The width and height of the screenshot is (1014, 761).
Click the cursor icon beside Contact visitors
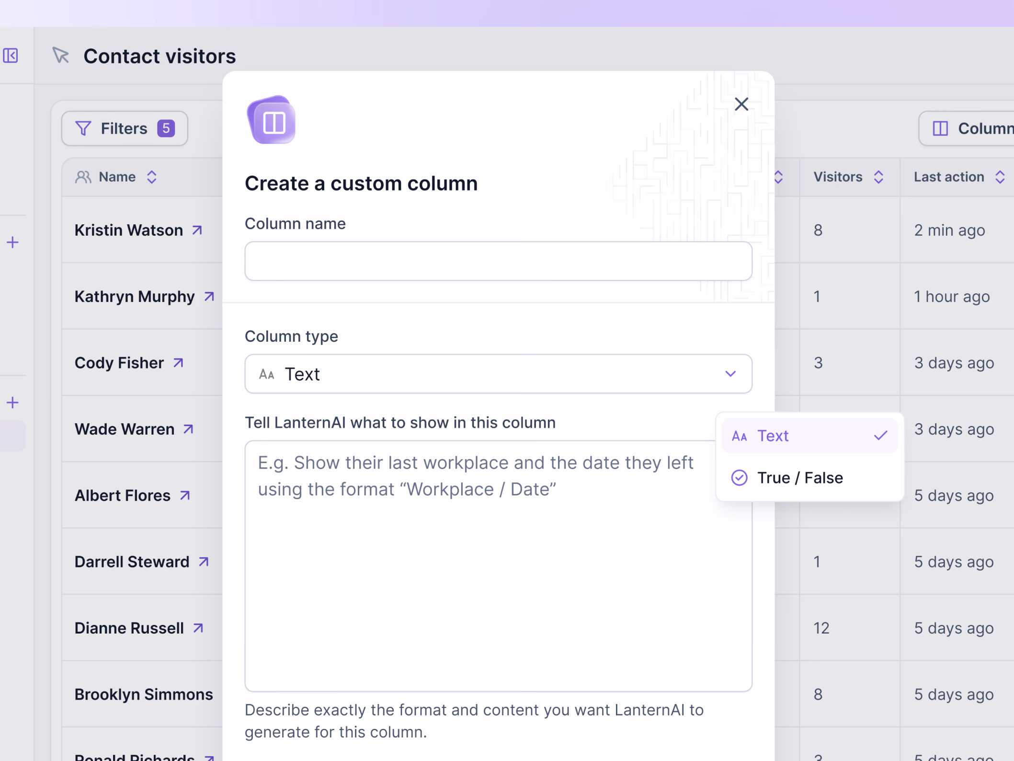[61, 56]
